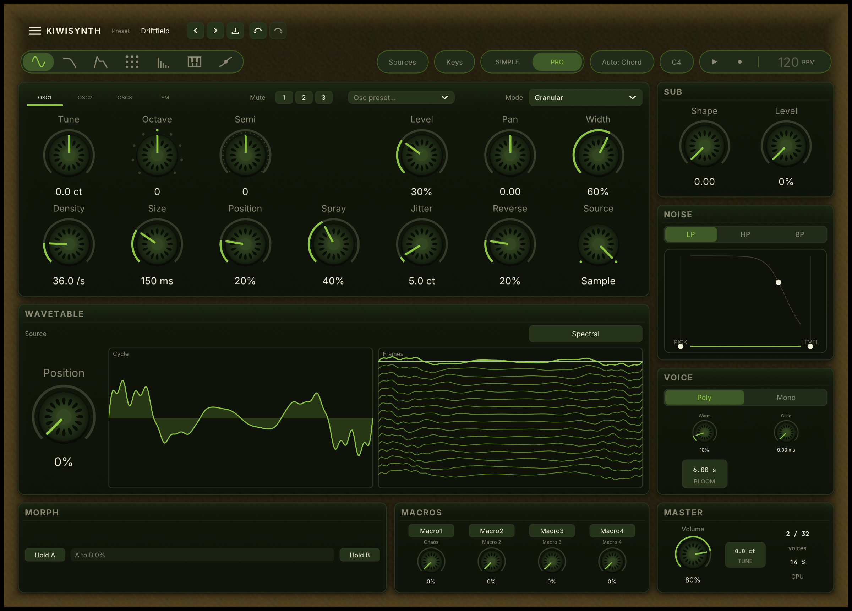Set voice mode to Poly
Image resolution: width=852 pixels, height=611 pixels.
coord(704,398)
